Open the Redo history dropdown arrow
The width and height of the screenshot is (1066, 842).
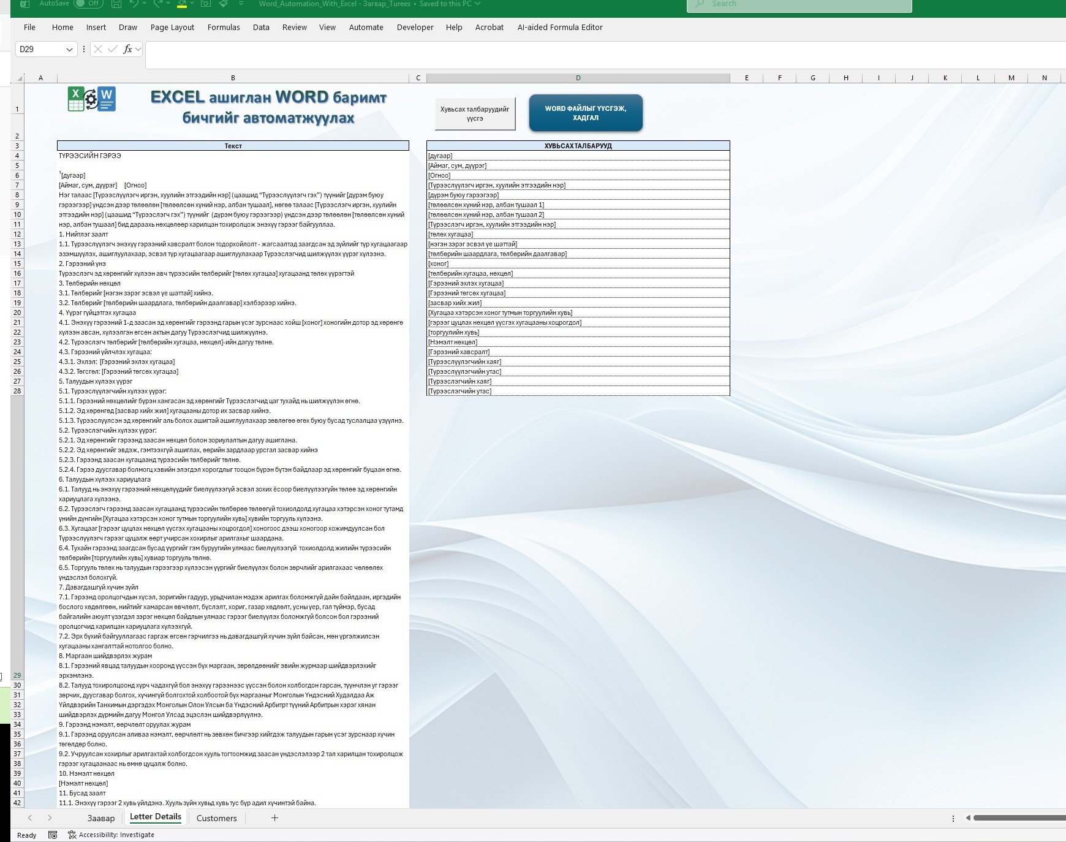click(168, 4)
